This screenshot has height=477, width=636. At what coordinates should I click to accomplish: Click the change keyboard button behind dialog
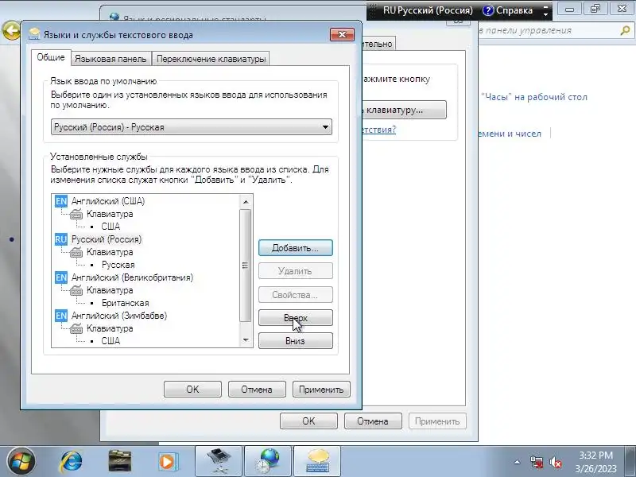click(404, 110)
